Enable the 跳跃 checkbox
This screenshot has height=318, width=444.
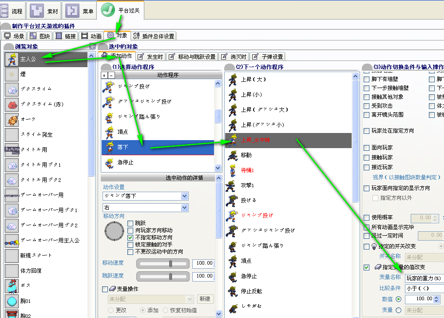tap(130, 223)
